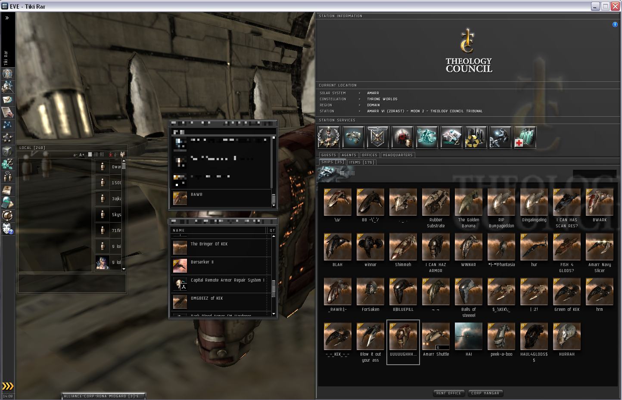Viewport: 622px width, 400px height.
Task: Expand the sidebar with the top double chevron
Action: coord(7,18)
